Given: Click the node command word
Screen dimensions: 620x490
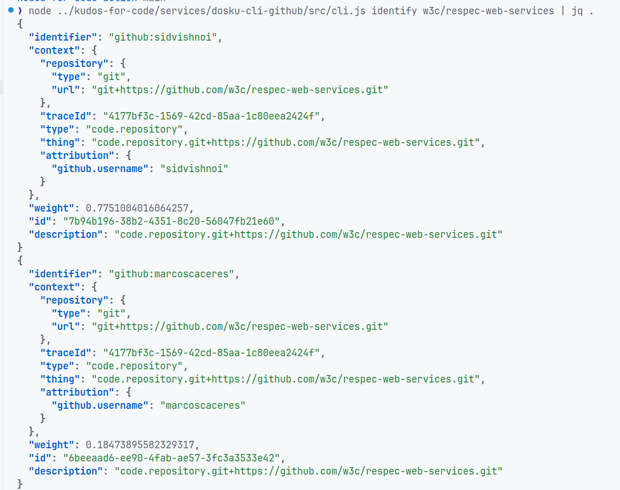Looking at the screenshot, I should tap(39, 11).
